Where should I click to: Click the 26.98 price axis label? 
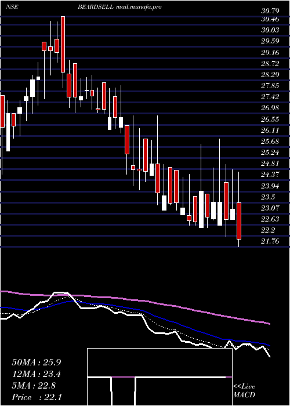pos(270,108)
